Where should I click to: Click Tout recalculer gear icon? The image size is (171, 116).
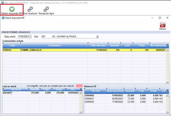point(30,9)
